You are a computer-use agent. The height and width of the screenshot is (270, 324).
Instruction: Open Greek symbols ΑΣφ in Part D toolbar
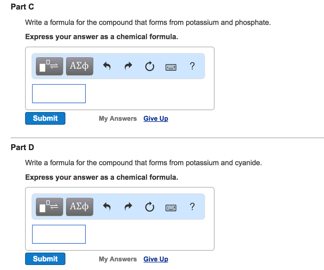79,206
